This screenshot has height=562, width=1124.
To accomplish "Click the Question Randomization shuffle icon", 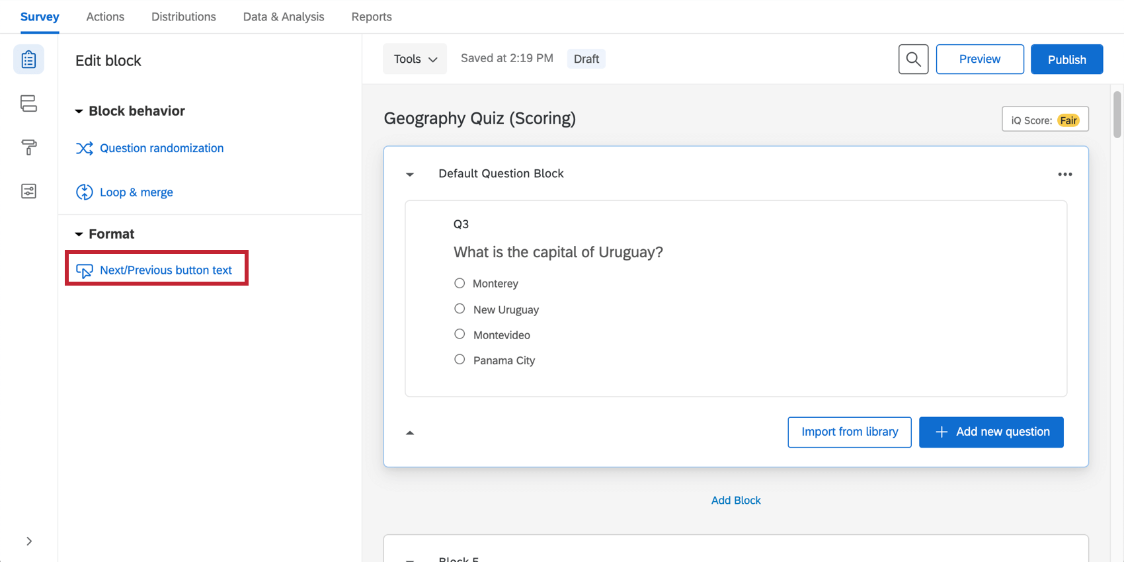I will point(85,148).
